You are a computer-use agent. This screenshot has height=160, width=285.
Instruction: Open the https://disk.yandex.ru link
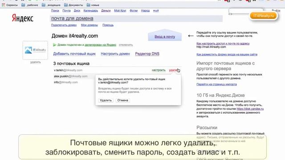pyautogui.click(x=250, y=109)
